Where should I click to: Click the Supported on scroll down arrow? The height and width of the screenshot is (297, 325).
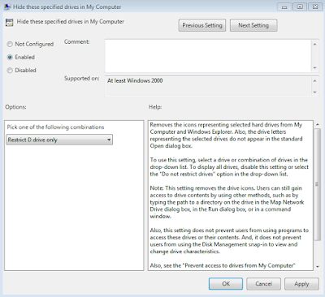tap(314, 93)
